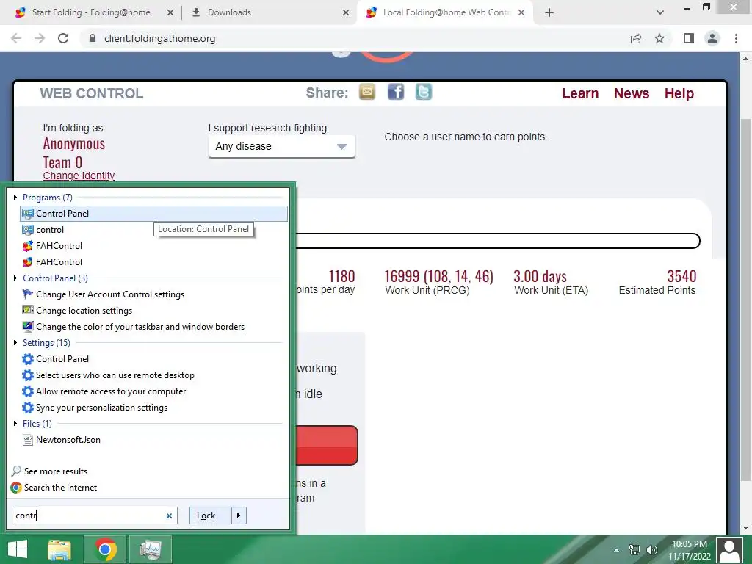This screenshot has height=564, width=752.
Task: Open the Any disease dropdown
Action: [281, 146]
